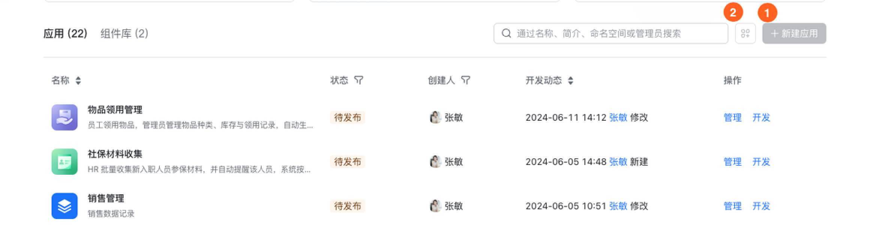Click the grid view icon beside search

[x=745, y=33]
